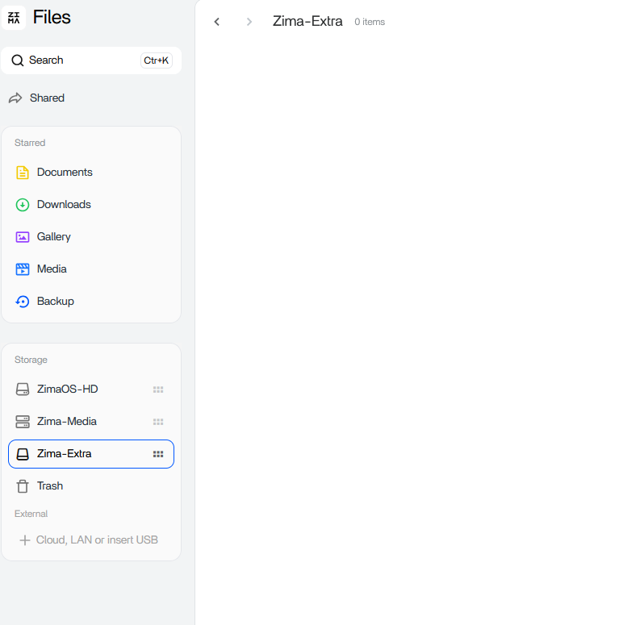The image size is (640, 625).
Task: Click the blue Media icon
Action: pyautogui.click(x=23, y=269)
